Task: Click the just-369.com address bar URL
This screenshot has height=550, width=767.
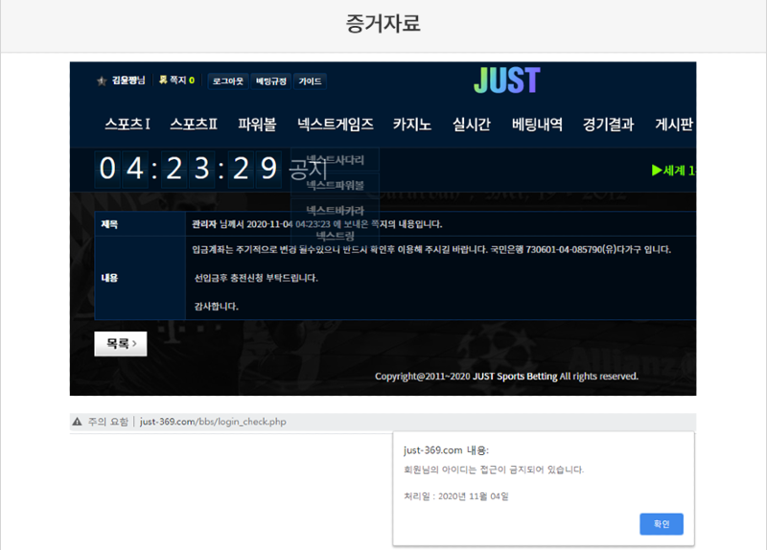Action: coord(213,422)
